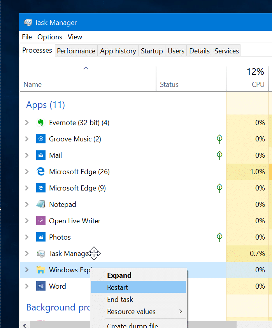Expand the Evernote (32 bit) process group
This screenshot has width=272, height=328.
click(x=27, y=123)
